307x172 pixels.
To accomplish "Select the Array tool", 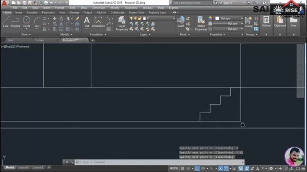I will pos(68,29).
